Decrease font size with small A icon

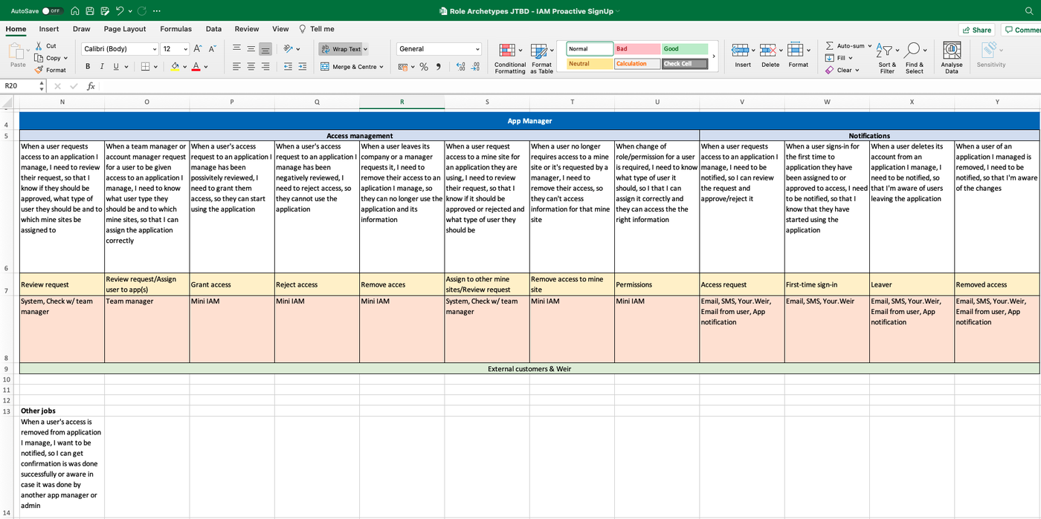point(212,48)
